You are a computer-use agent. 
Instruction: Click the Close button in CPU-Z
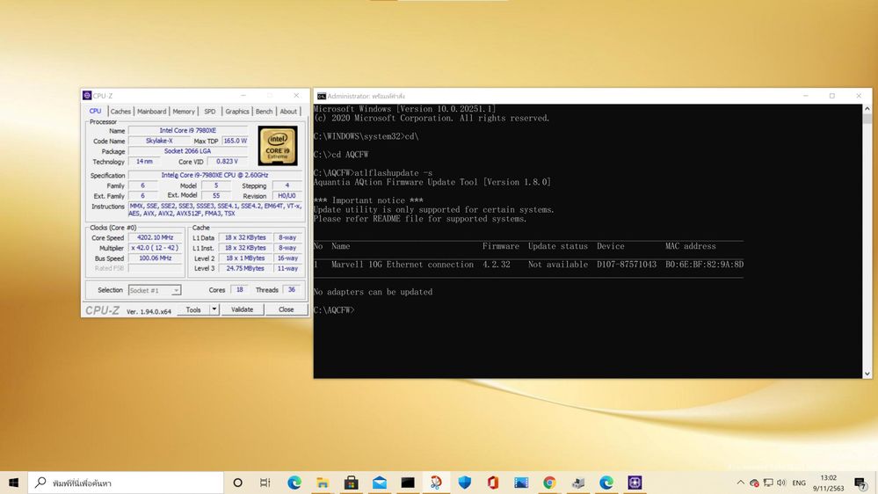[x=287, y=309]
